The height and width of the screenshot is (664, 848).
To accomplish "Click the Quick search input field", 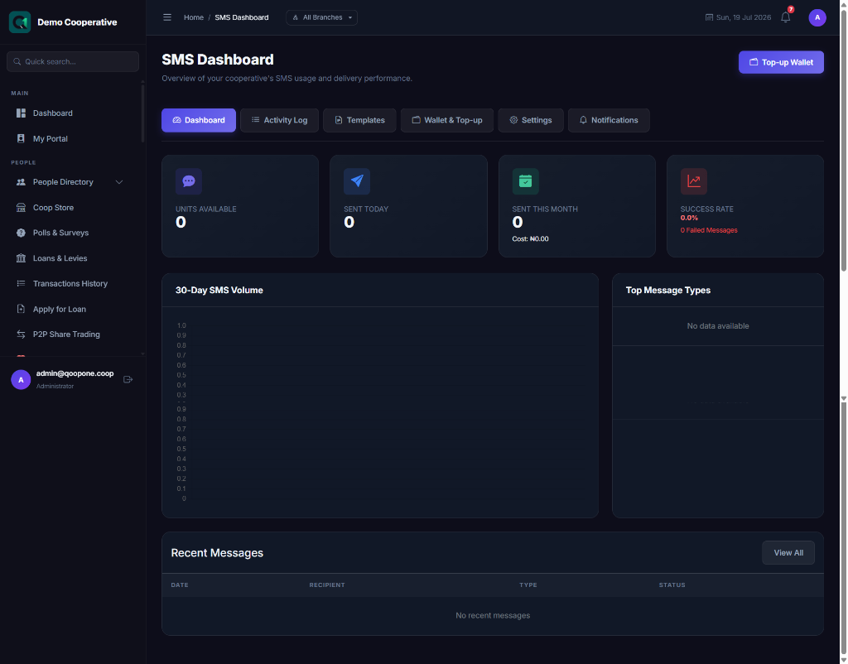I will coord(73,61).
